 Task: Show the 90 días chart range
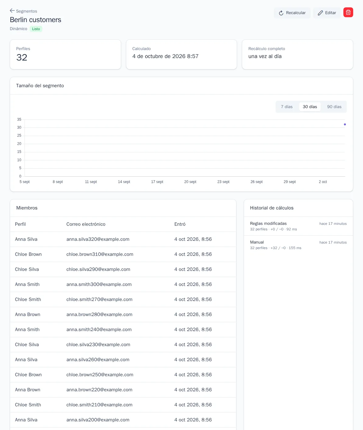click(334, 107)
